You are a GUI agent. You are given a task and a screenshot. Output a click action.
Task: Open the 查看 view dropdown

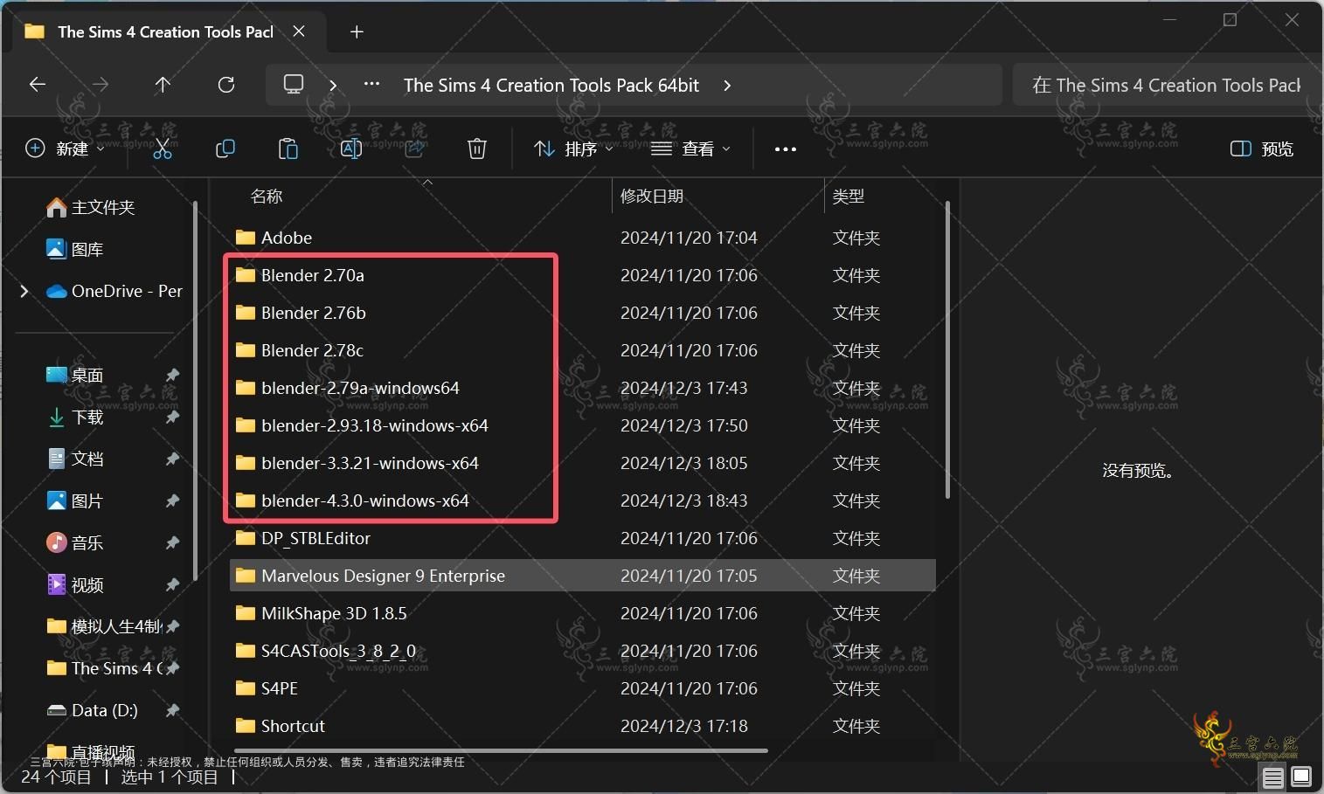coord(690,148)
